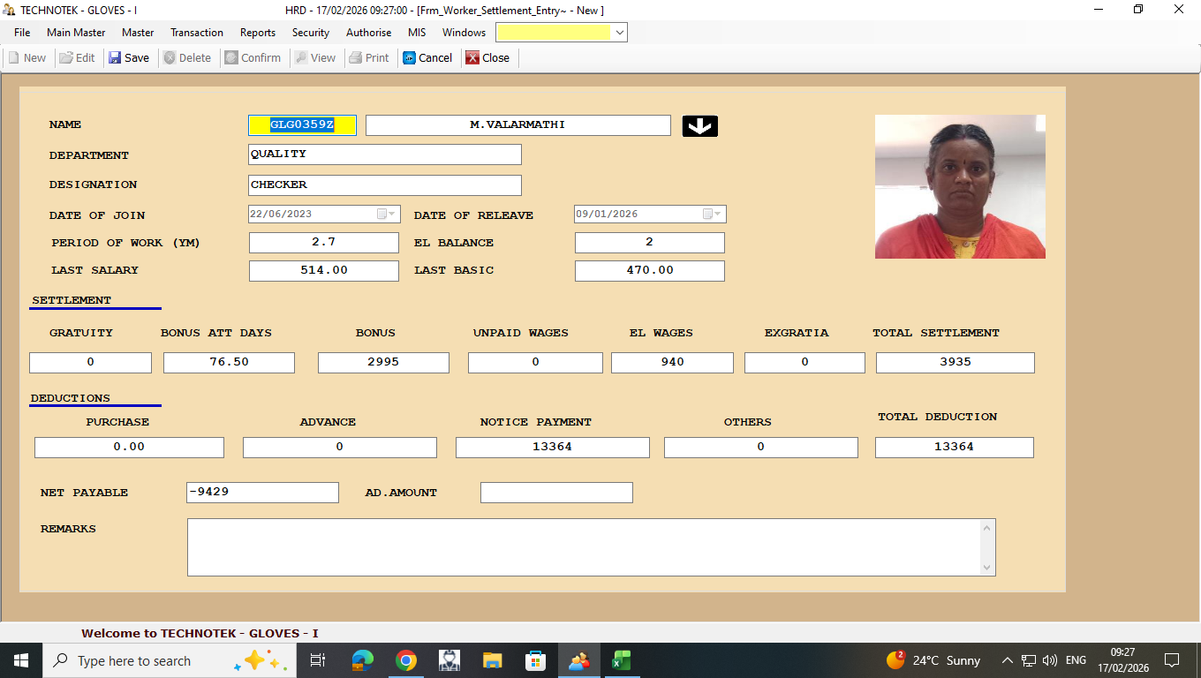
Task: Click the employee photo thumbnail
Action: click(x=960, y=186)
